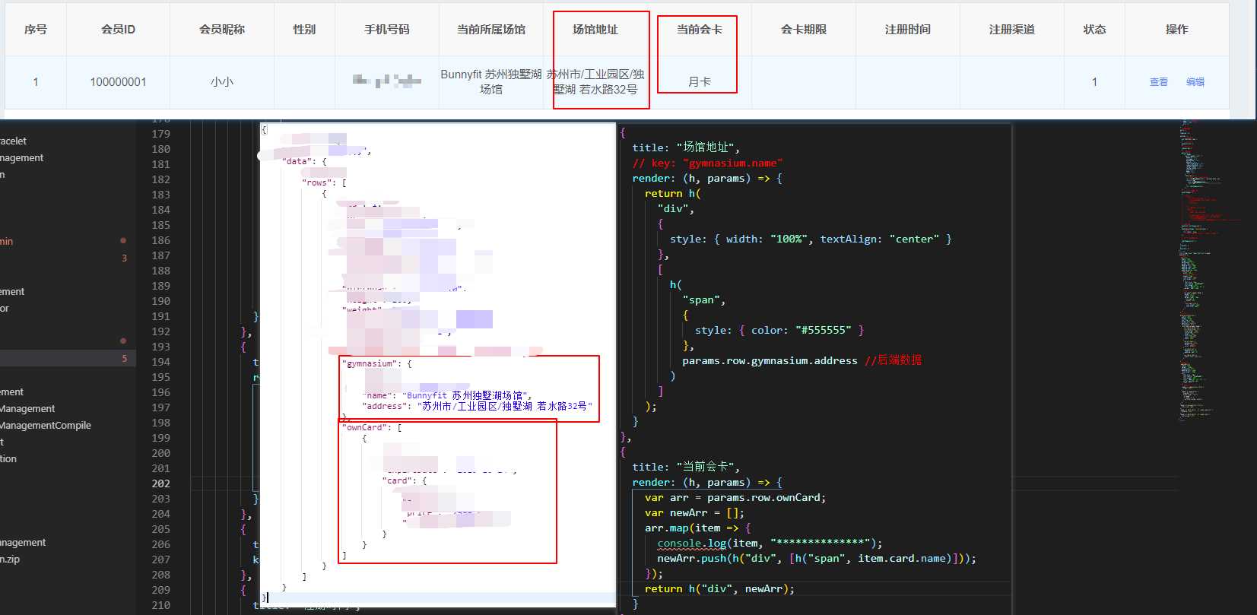Click the arr.map(item => { line
Viewport: 1257px width, 615px height.
coord(698,528)
